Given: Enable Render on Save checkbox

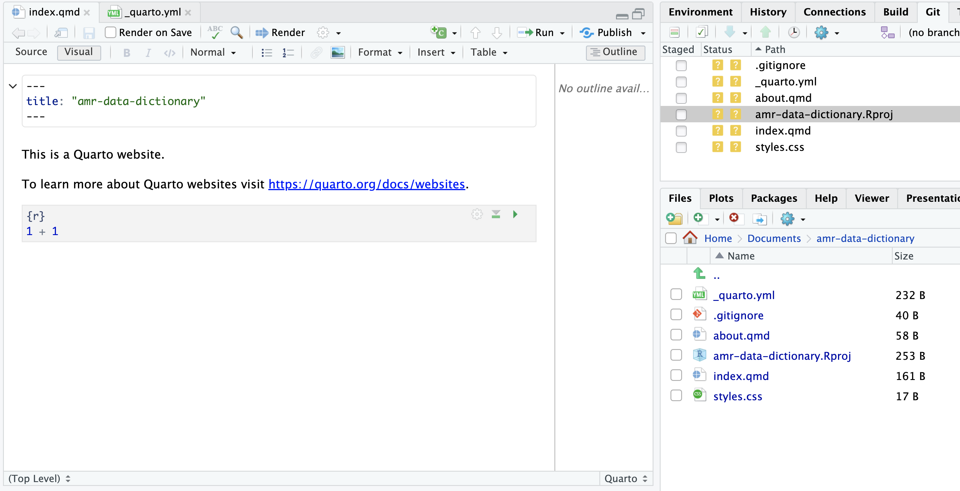Looking at the screenshot, I should (x=111, y=32).
